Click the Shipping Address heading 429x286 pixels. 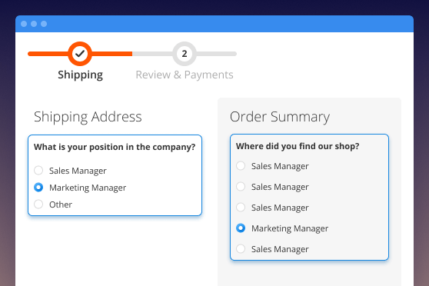[88, 117]
